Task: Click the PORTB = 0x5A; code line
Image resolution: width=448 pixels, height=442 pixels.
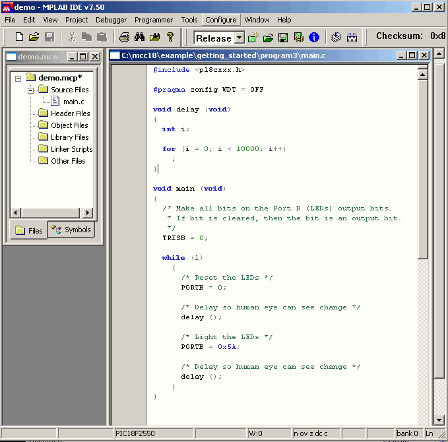Action: tap(210, 347)
